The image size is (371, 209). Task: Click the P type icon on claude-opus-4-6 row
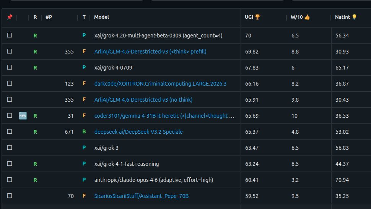[x=84, y=180]
